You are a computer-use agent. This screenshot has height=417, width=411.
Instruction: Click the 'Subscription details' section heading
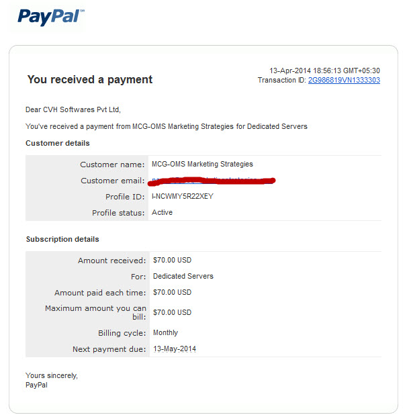[x=62, y=239]
